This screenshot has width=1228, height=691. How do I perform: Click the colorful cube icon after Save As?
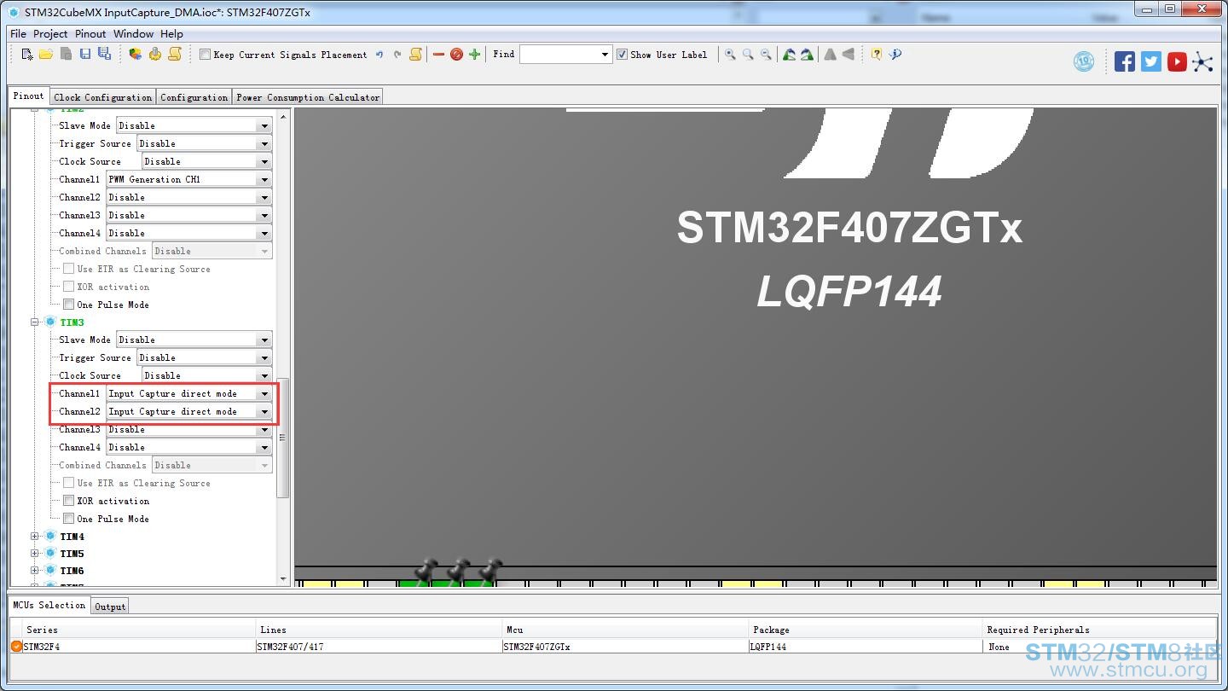(136, 55)
